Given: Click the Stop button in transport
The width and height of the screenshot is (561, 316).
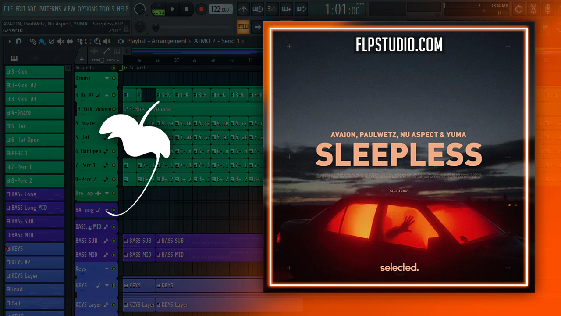Looking at the screenshot, I should pyautogui.click(x=186, y=9).
